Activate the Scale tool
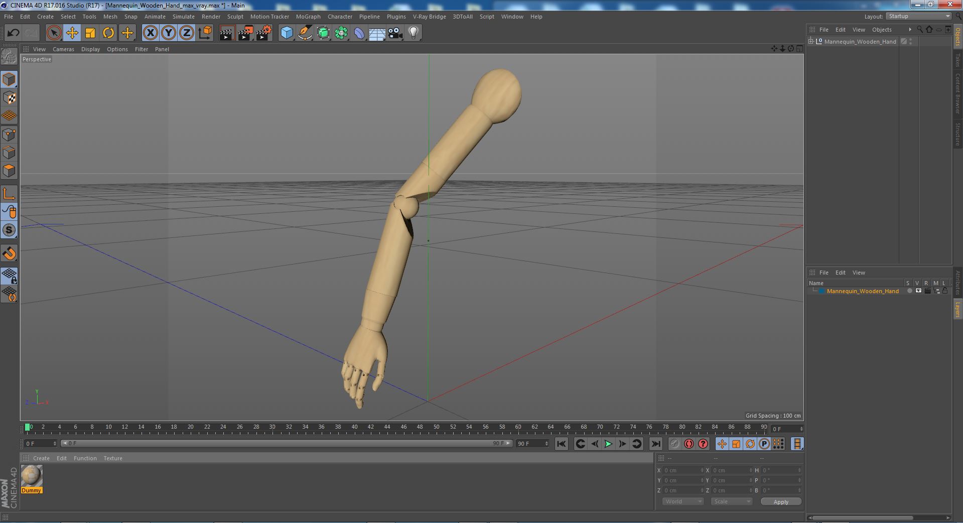 point(90,33)
